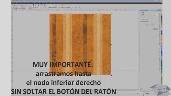Open the Archivo menu
This screenshot has height=96, width=171.
(13, 3)
